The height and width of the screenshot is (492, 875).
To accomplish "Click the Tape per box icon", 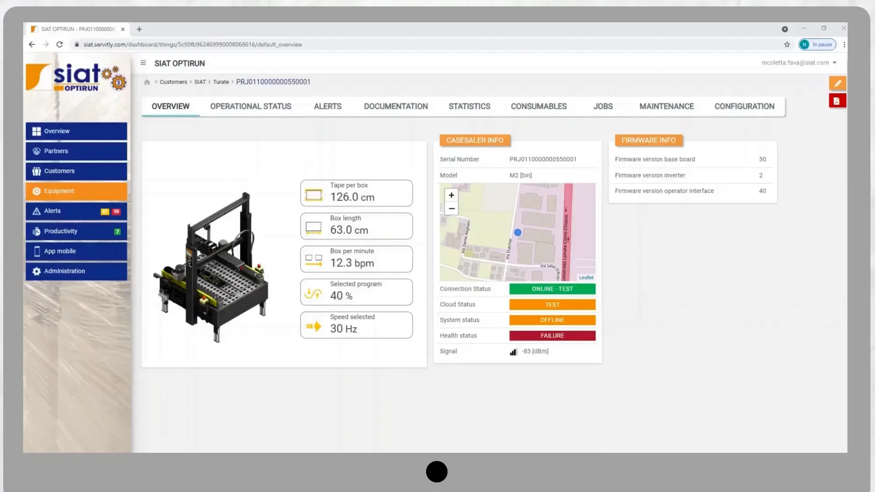I will coord(314,195).
